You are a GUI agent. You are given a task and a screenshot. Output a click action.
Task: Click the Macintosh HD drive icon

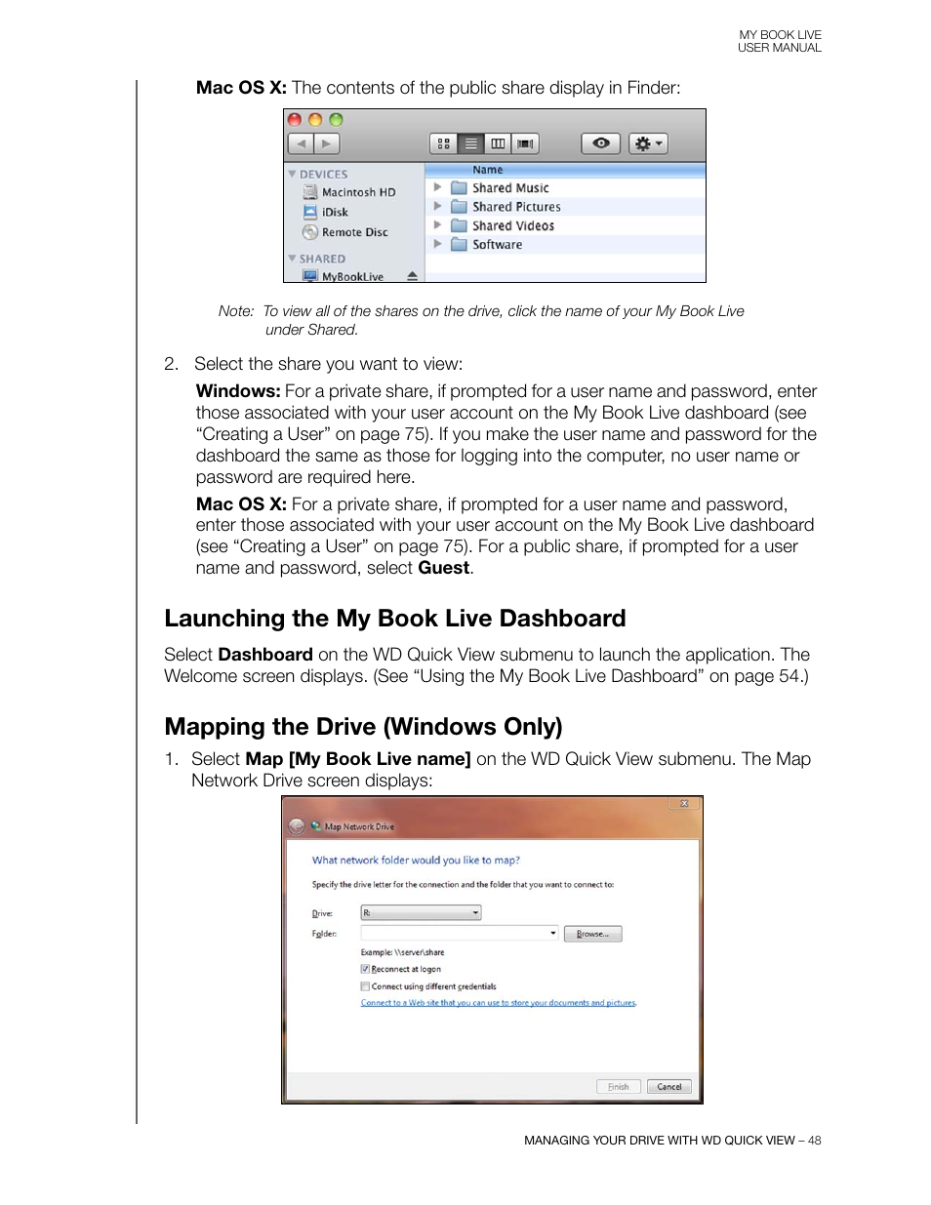coord(310,192)
